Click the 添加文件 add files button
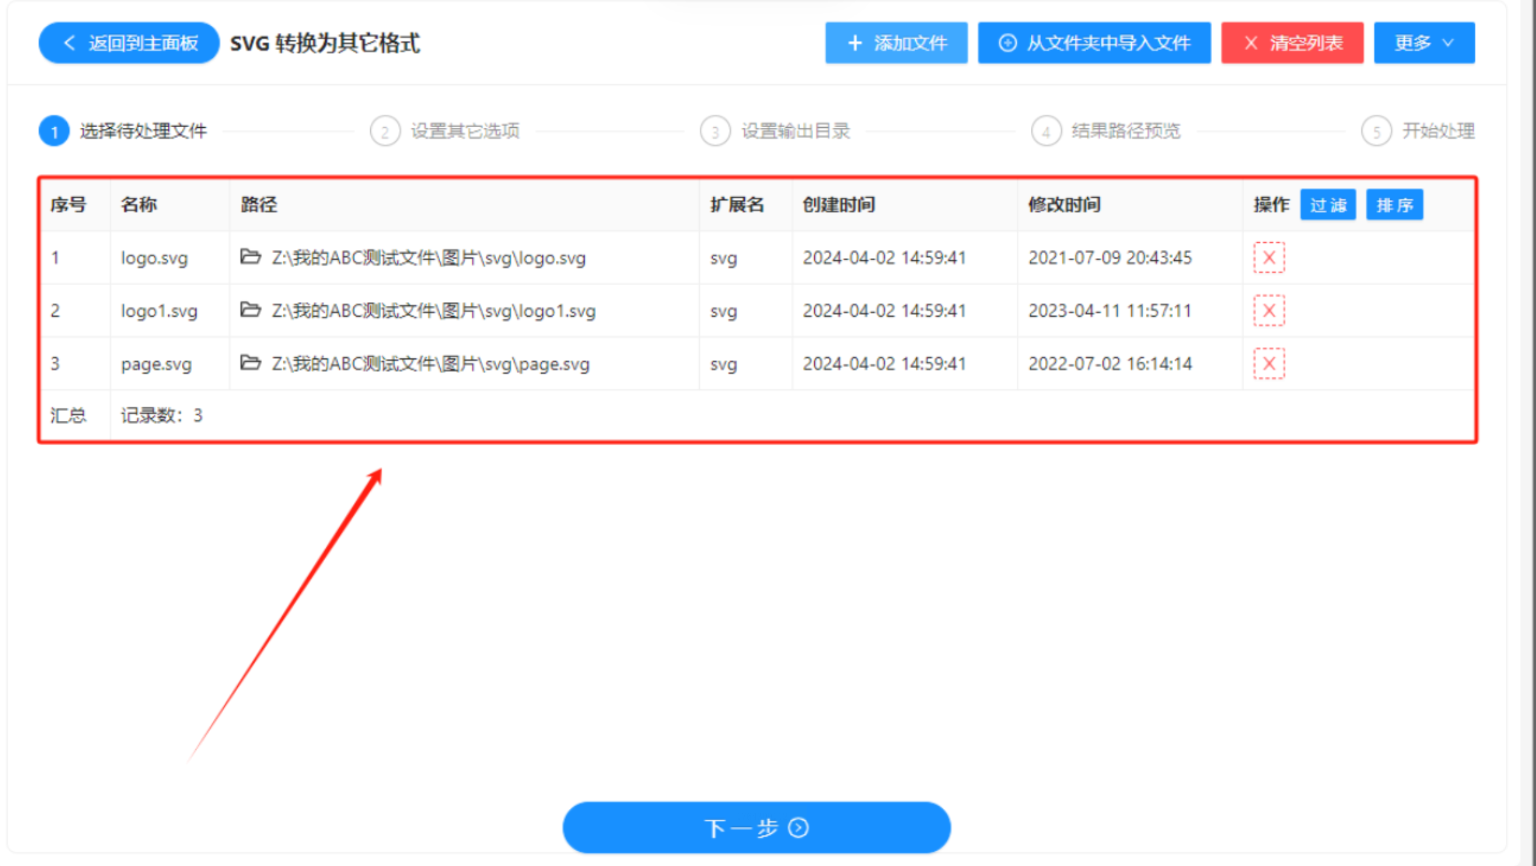 [896, 43]
